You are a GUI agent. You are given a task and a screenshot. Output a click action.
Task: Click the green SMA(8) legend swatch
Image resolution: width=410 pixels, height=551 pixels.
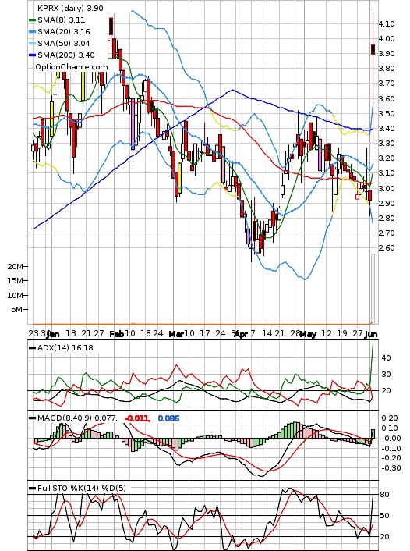tap(32, 20)
